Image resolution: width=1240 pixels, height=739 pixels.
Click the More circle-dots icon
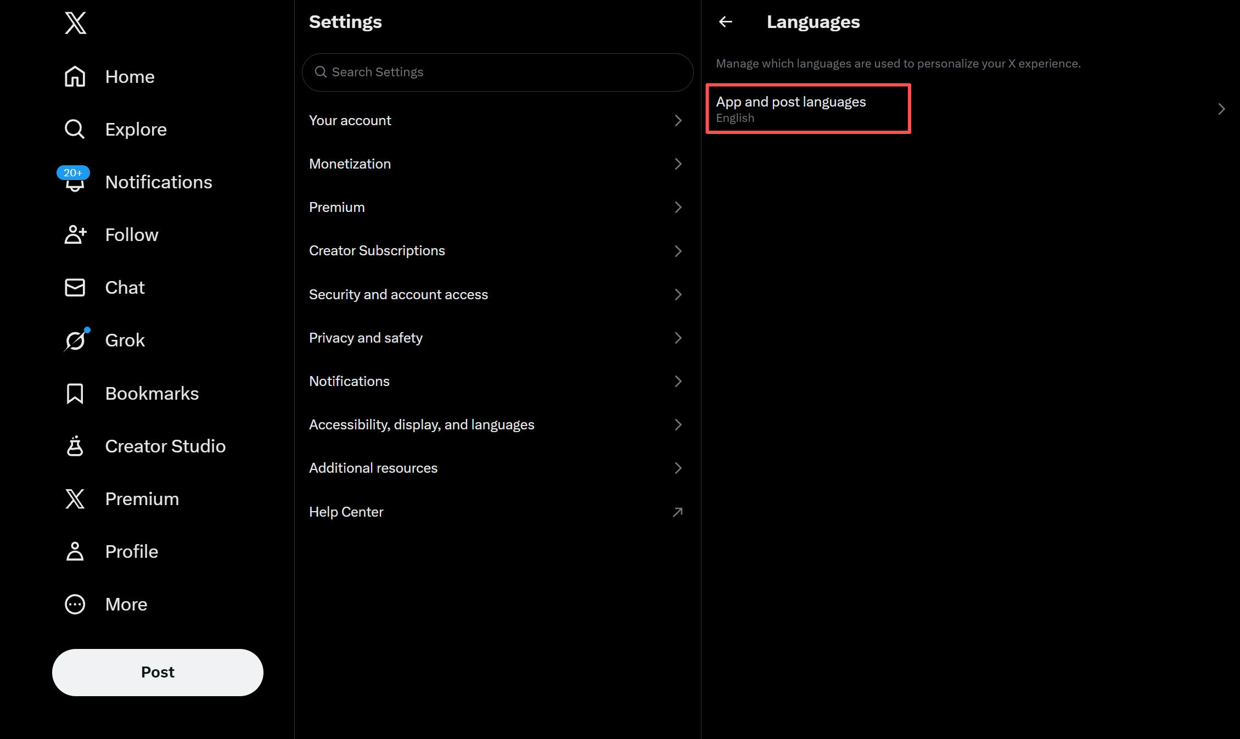pyautogui.click(x=75, y=604)
